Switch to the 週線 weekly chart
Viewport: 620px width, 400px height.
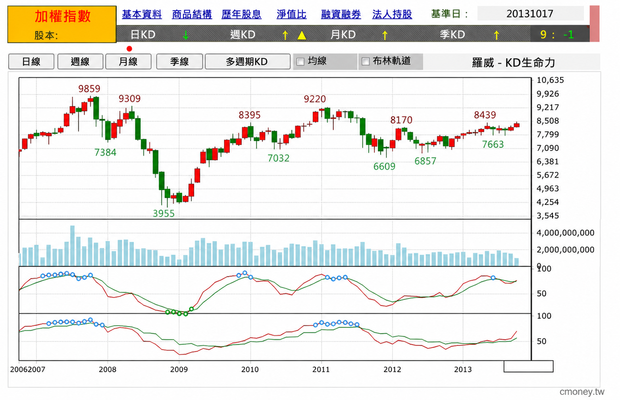[x=80, y=62]
